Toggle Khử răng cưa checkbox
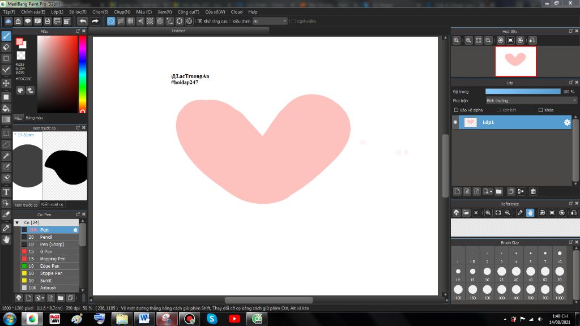Viewport: 580px width, 326px height. [200, 22]
